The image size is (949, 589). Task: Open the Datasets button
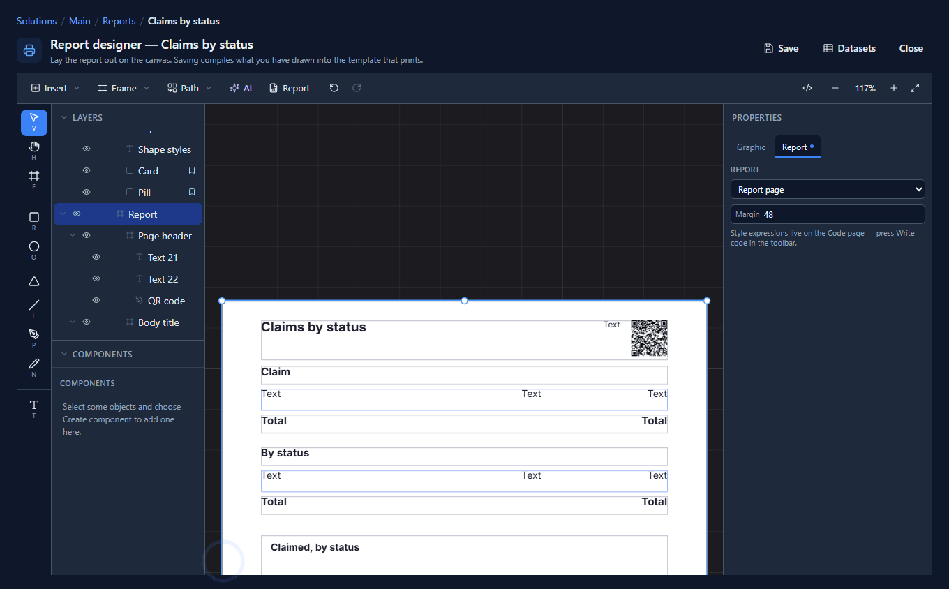pyautogui.click(x=849, y=48)
